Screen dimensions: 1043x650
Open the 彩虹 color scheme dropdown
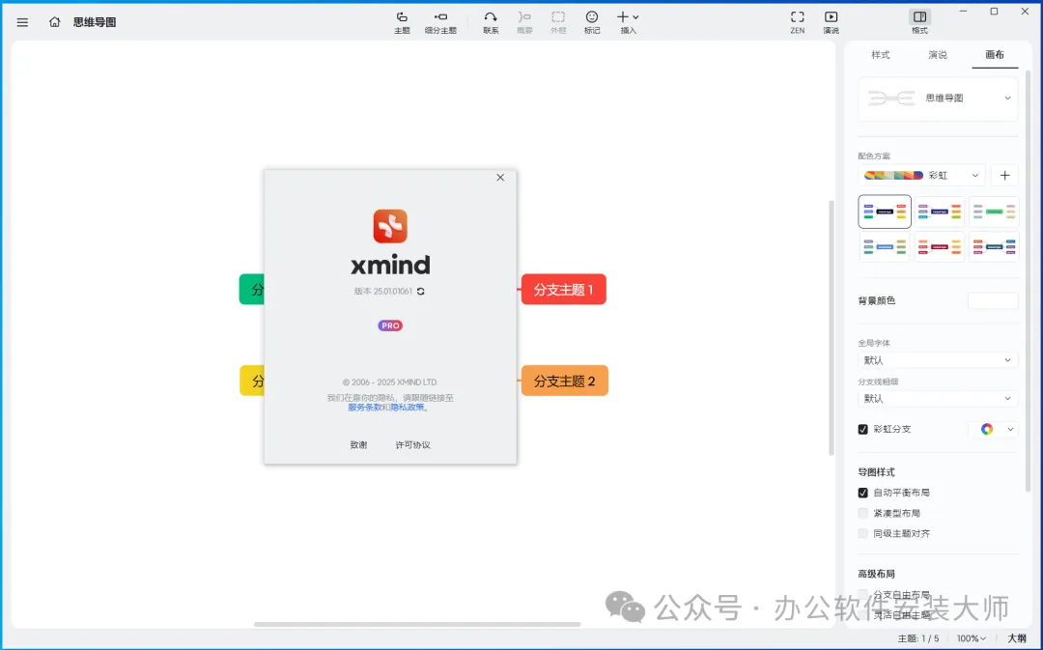click(x=921, y=176)
